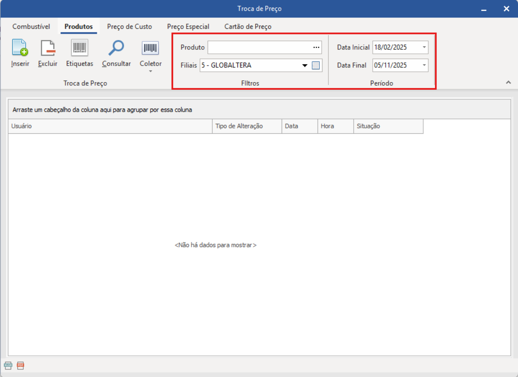
Task: Open the Data Inicial date picker
Action: point(424,48)
